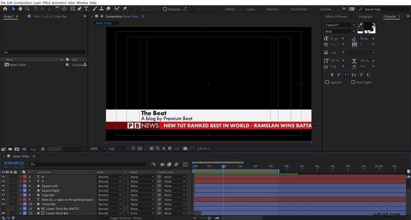Enable the Snapping checkbox
Viewport: 411px width, 220px height.
coord(164,9)
